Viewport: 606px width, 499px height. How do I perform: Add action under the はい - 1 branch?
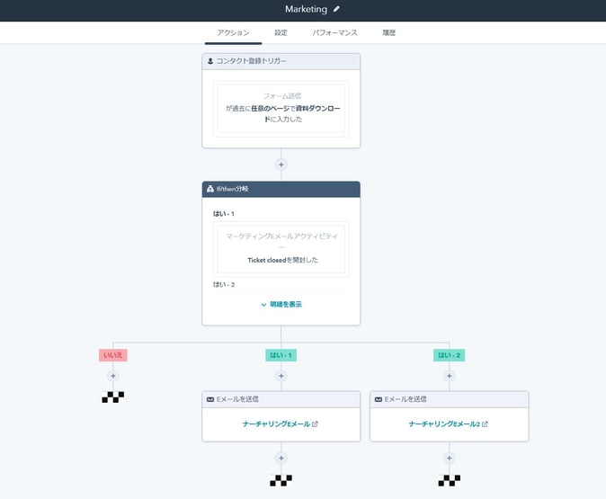[281, 376]
